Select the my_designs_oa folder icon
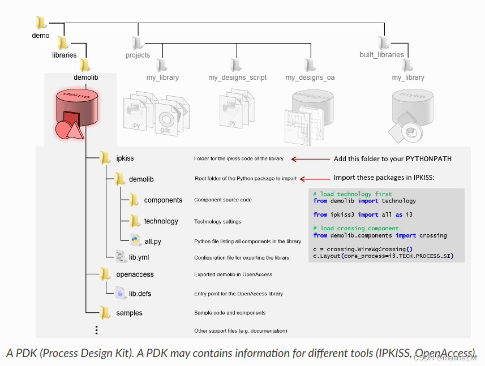485x366 pixels. pos(310,65)
